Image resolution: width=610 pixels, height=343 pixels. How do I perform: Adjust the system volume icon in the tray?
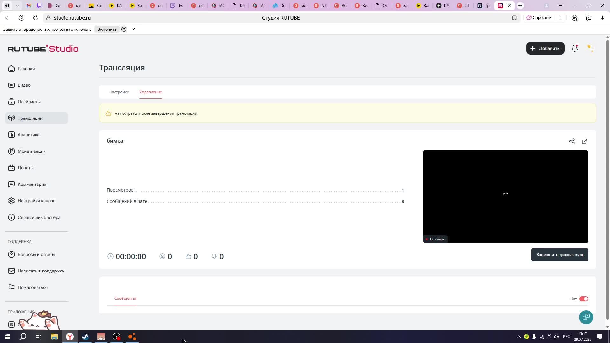(557, 337)
